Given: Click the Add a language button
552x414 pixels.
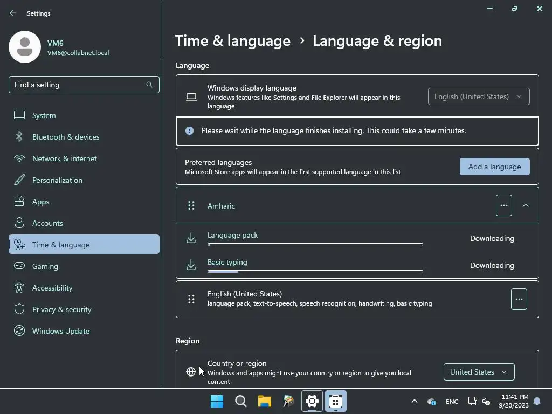Looking at the screenshot, I should pyautogui.click(x=495, y=167).
